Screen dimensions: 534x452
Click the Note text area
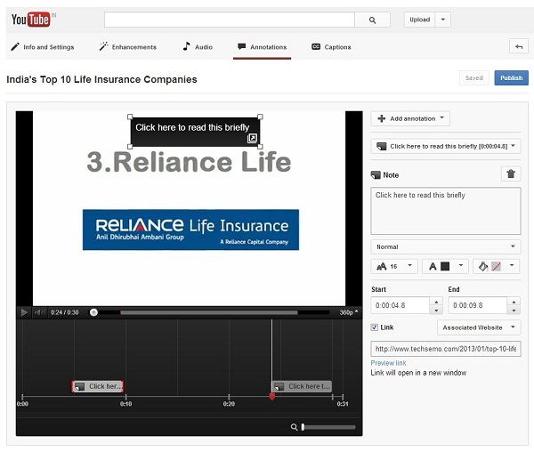pos(446,211)
